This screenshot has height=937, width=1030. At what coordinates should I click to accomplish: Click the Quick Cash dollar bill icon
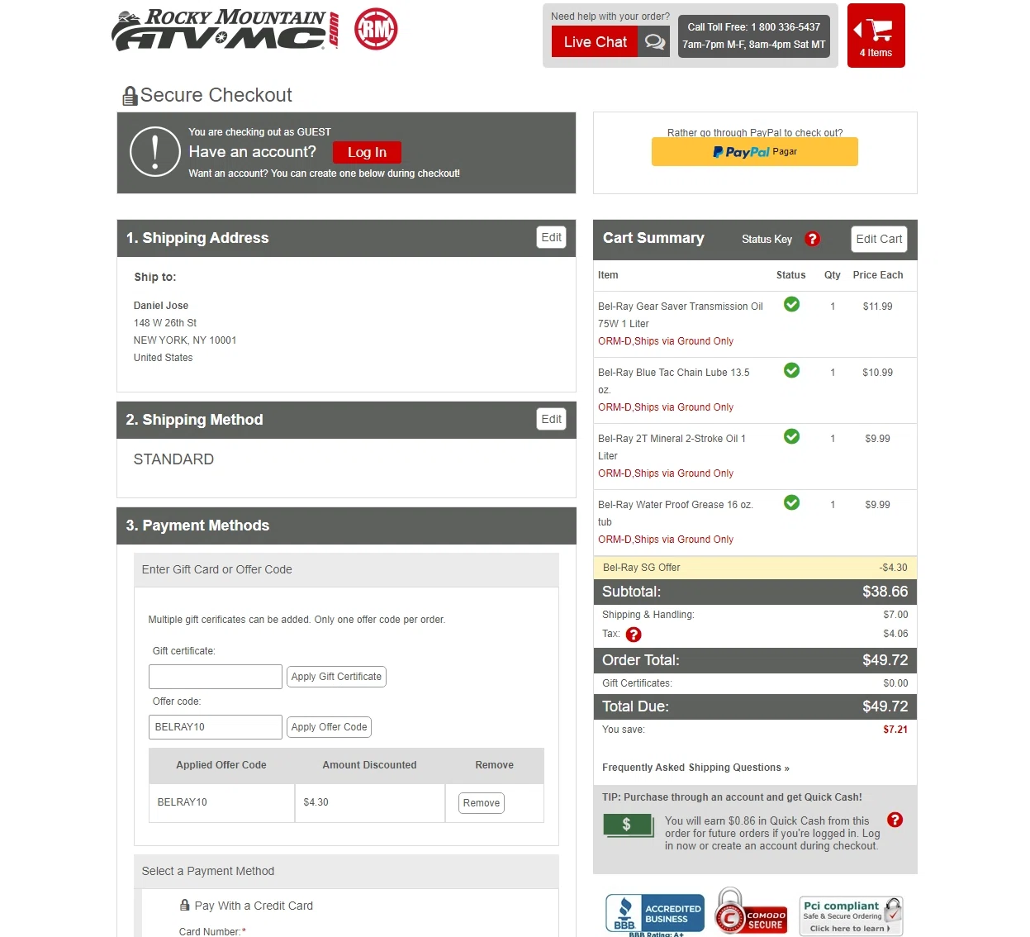627,825
